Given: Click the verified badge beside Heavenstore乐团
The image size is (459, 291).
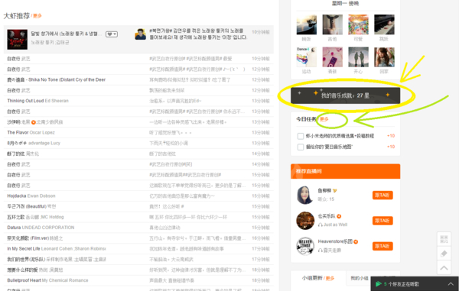Looking at the screenshot, I should (356, 241).
